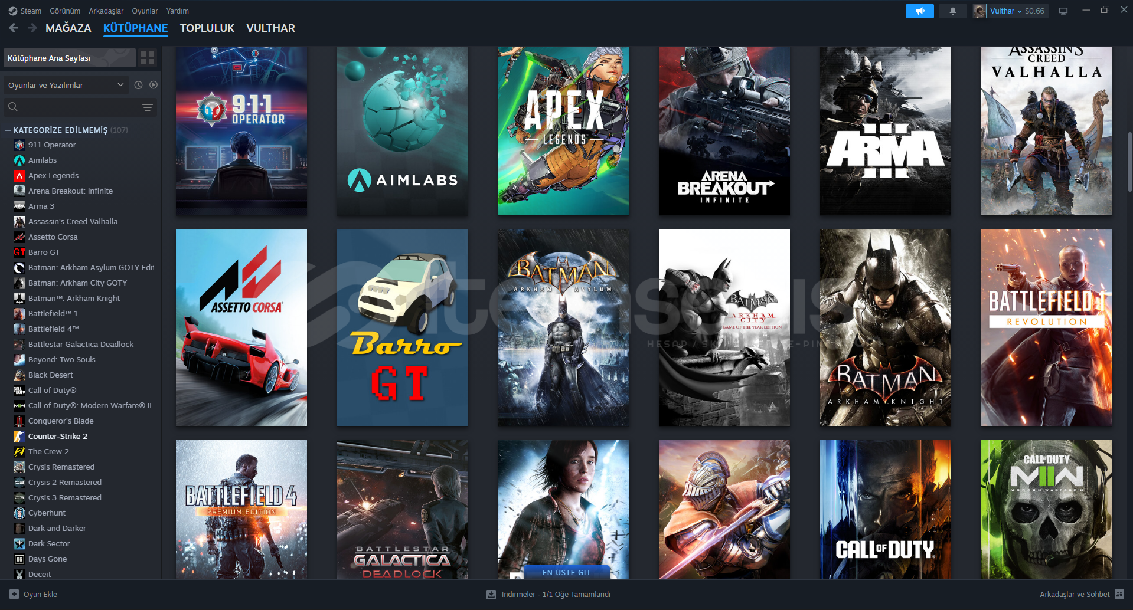
Task: Open the Arma 3 cover art
Action: [x=886, y=131]
